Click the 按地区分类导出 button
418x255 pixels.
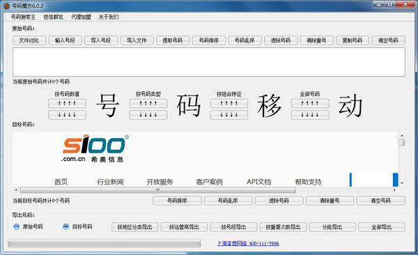[x=135, y=227]
